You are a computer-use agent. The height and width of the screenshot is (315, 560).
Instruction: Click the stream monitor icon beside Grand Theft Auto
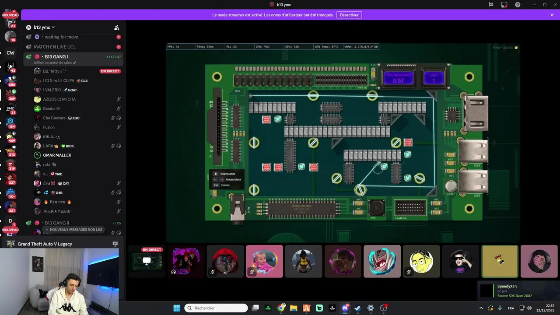coord(115,244)
